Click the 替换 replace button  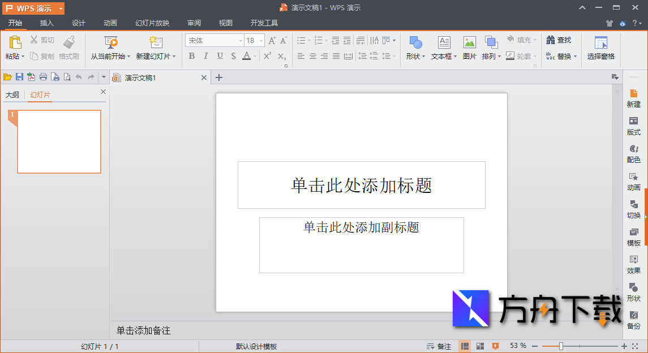point(561,56)
